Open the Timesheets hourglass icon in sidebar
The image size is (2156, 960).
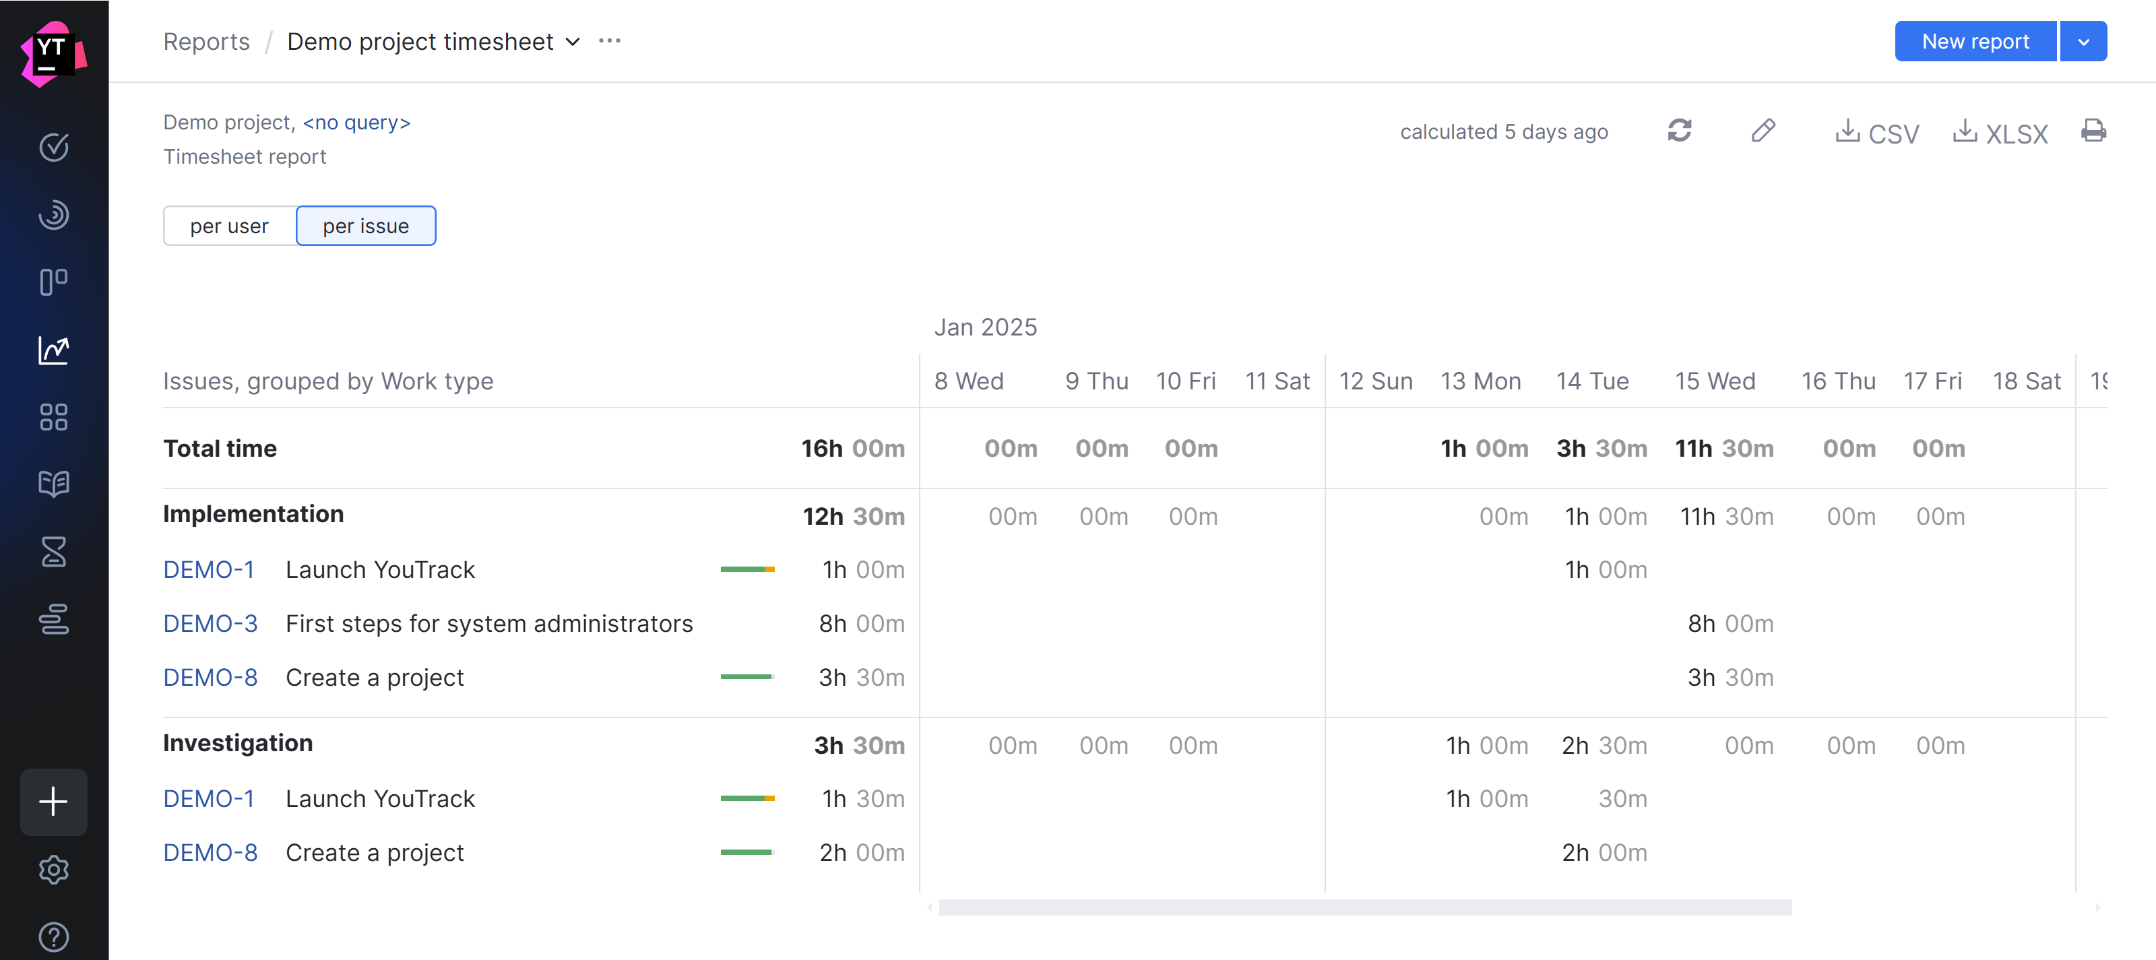54,552
